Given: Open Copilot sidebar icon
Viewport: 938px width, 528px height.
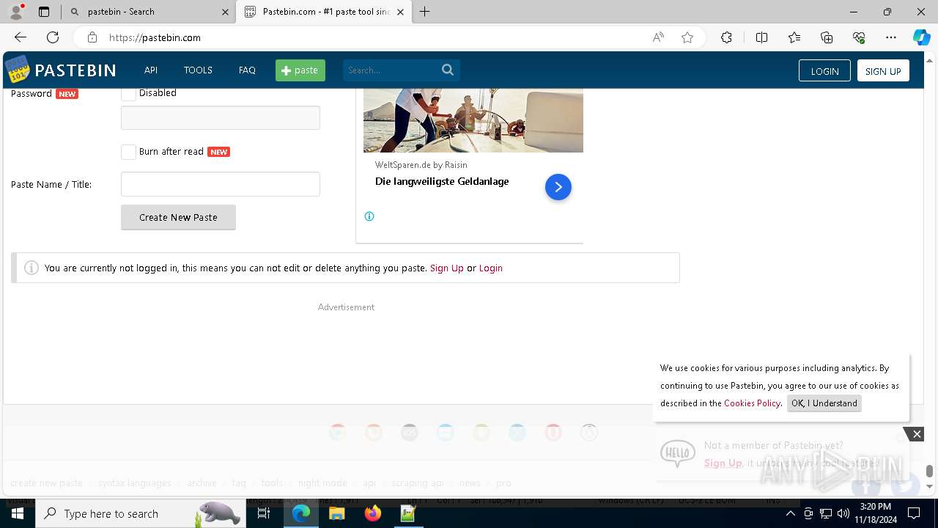Looking at the screenshot, I should tap(921, 37).
